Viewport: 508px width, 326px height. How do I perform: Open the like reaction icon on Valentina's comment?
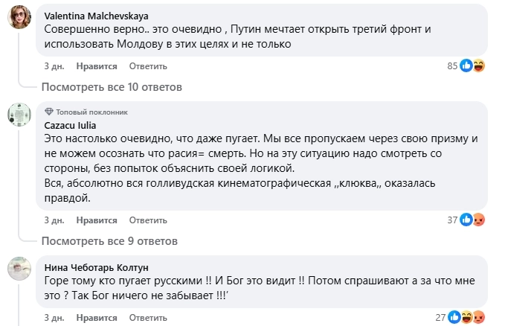click(x=466, y=65)
